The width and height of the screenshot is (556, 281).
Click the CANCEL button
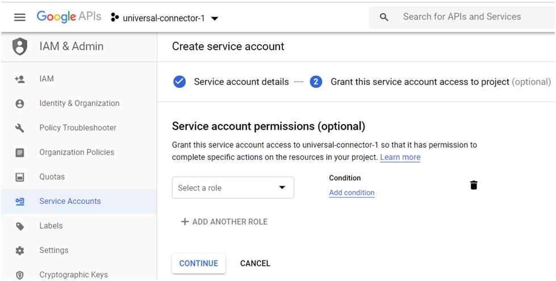click(256, 263)
